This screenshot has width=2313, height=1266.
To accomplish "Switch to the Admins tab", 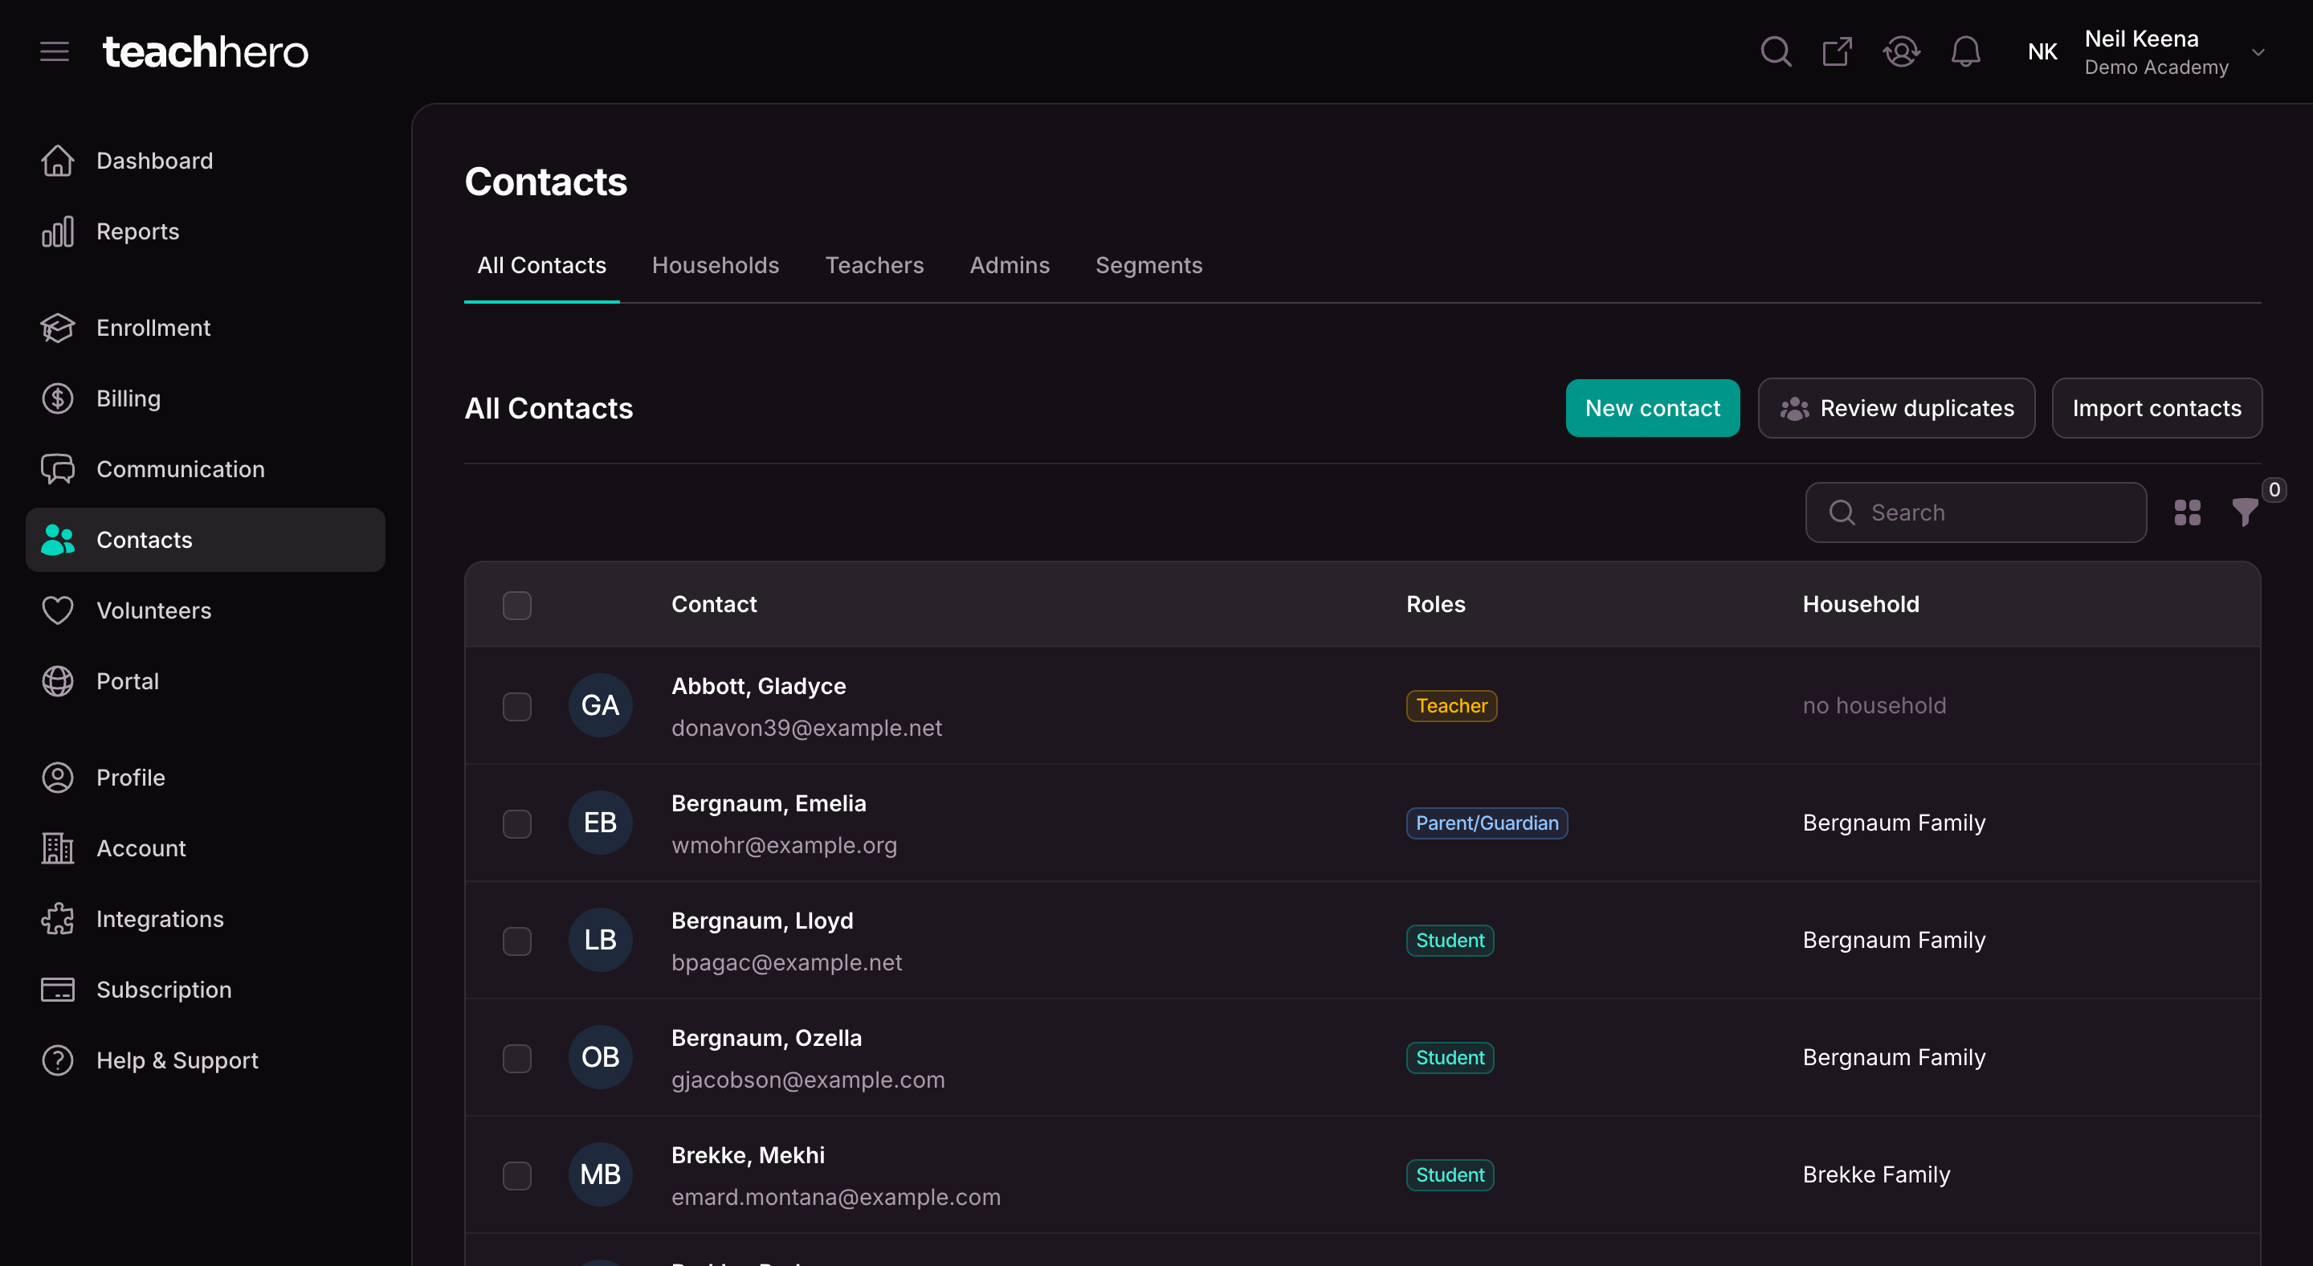I will pyautogui.click(x=1010, y=266).
